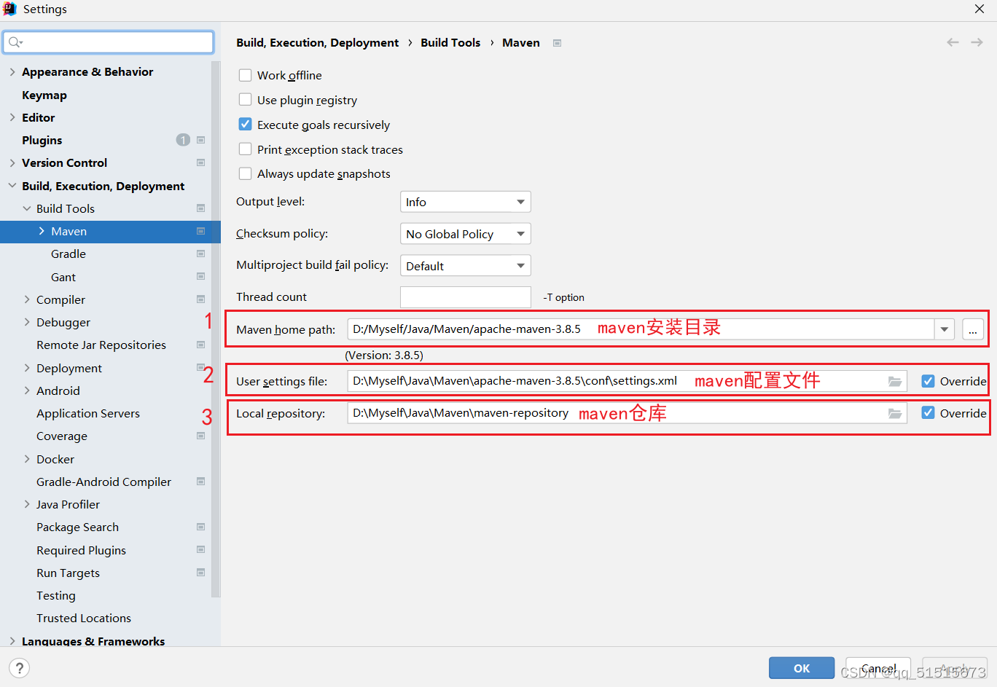Viewport: 997px width, 687px height.
Task: Open the Testing settings page
Action: (56, 595)
